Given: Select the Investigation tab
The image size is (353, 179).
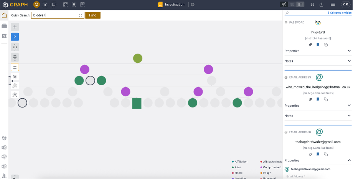Looking at the screenshot, I should [x=171, y=5].
